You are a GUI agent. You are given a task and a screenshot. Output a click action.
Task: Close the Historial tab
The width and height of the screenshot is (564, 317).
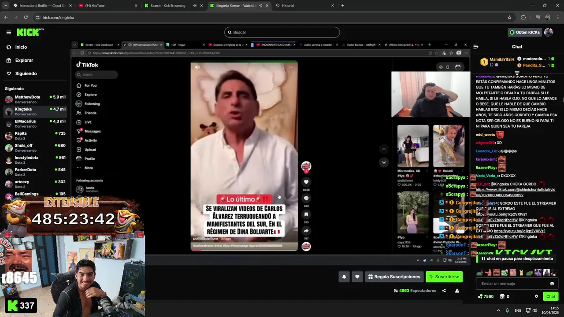tap(333, 6)
